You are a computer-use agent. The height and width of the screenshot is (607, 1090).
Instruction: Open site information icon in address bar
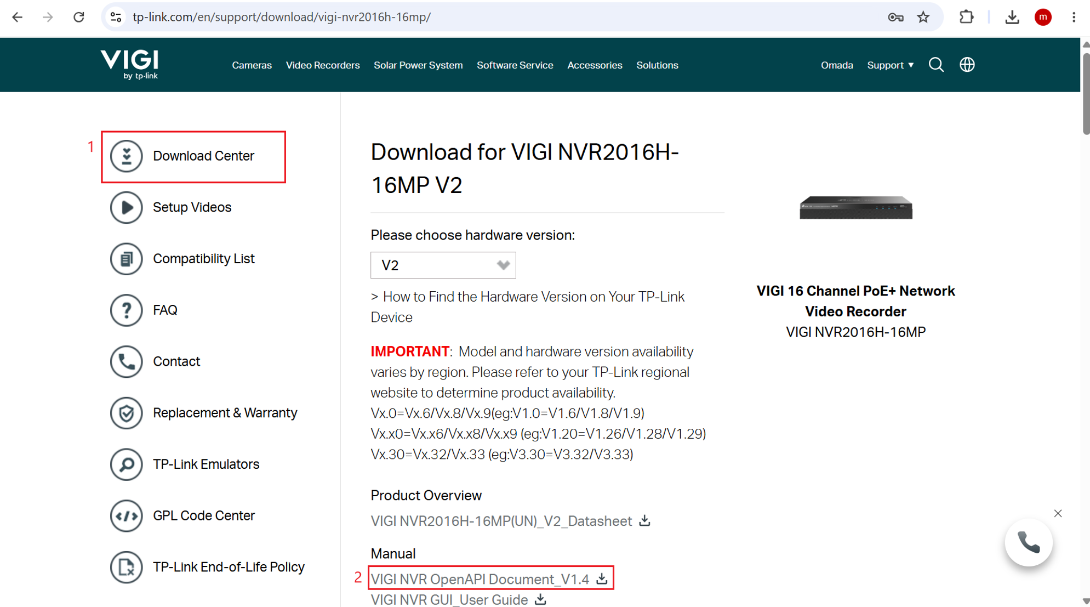(116, 17)
